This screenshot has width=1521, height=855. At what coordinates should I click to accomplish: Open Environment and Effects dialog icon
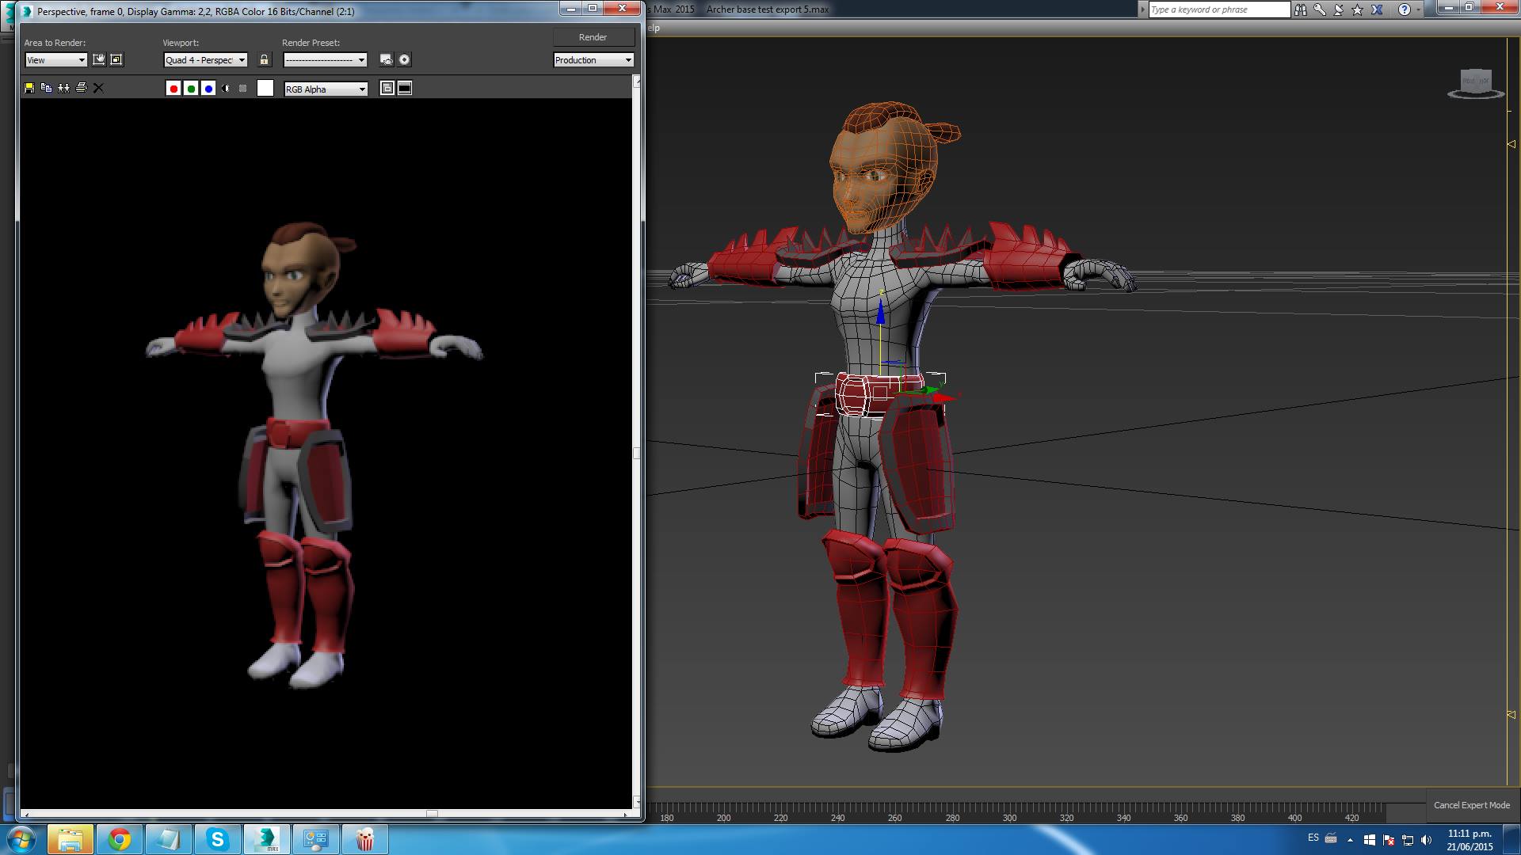(x=404, y=60)
